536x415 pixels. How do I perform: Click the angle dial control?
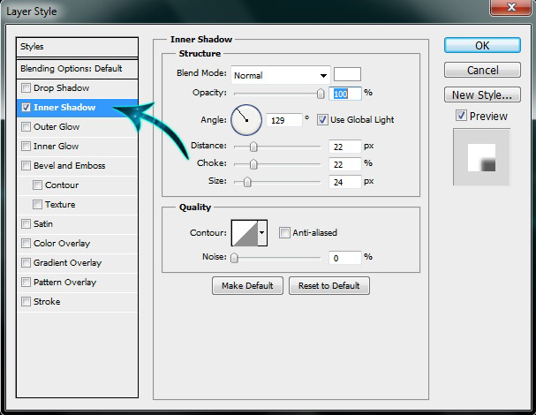tap(246, 118)
